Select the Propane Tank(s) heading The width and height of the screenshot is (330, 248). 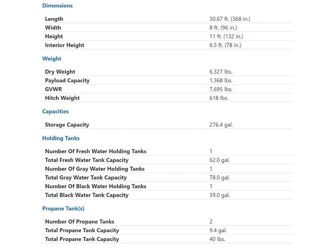pos(63,209)
